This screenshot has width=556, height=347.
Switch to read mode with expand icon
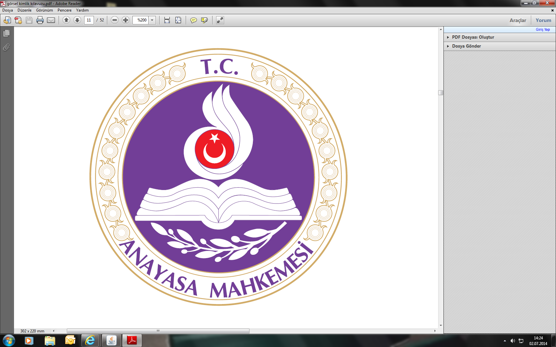[220, 20]
